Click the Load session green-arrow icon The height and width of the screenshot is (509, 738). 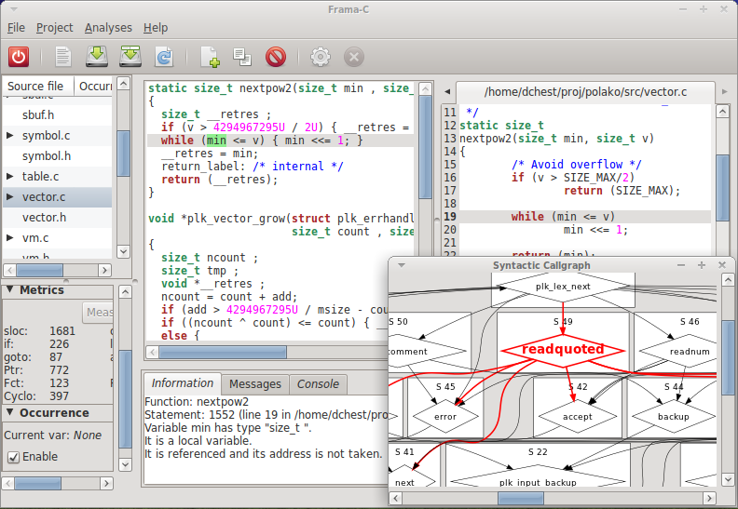[97, 57]
